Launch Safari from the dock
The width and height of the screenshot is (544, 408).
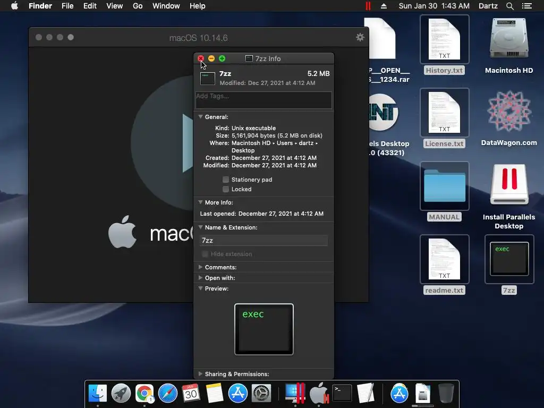coord(167,394)
